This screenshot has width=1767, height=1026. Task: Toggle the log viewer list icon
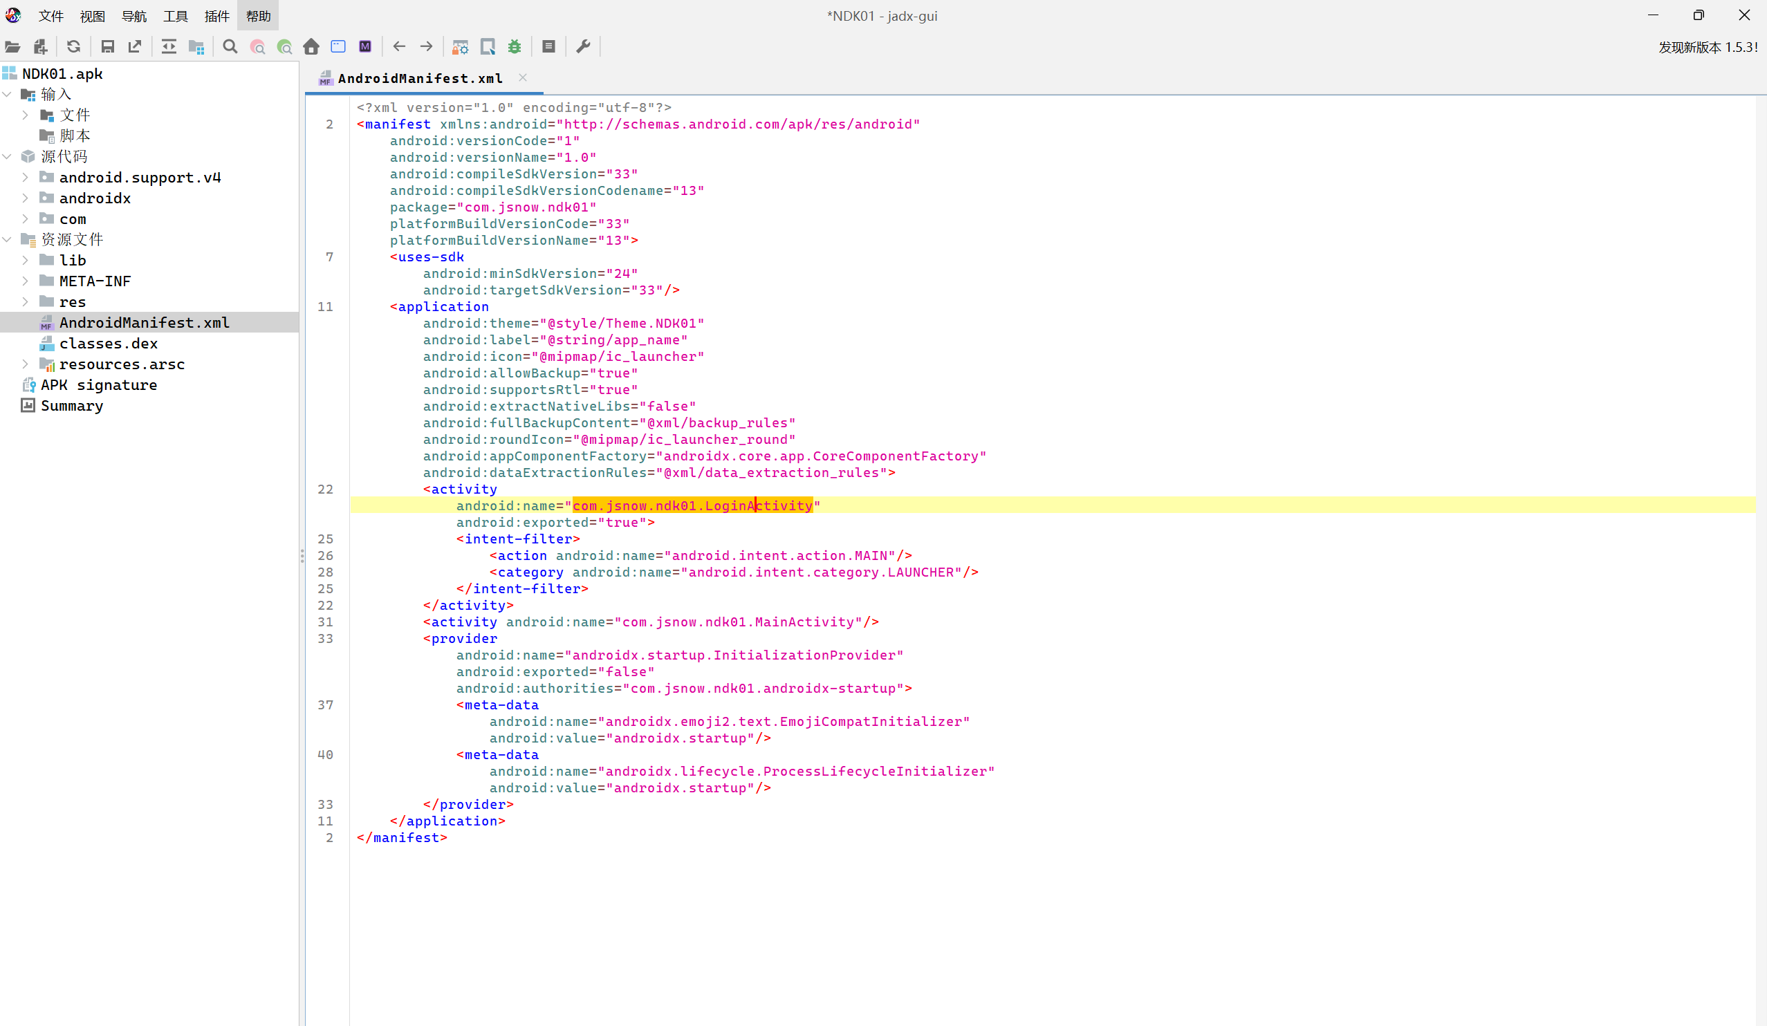click(x=549, y=47)
